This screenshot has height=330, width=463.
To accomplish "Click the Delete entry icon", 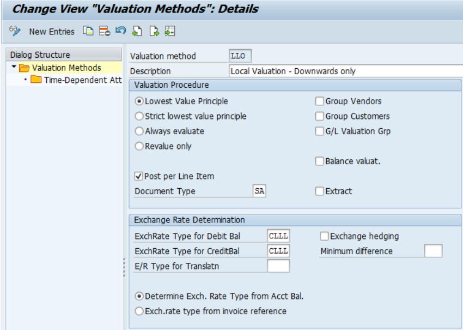I will click(105, 31).
